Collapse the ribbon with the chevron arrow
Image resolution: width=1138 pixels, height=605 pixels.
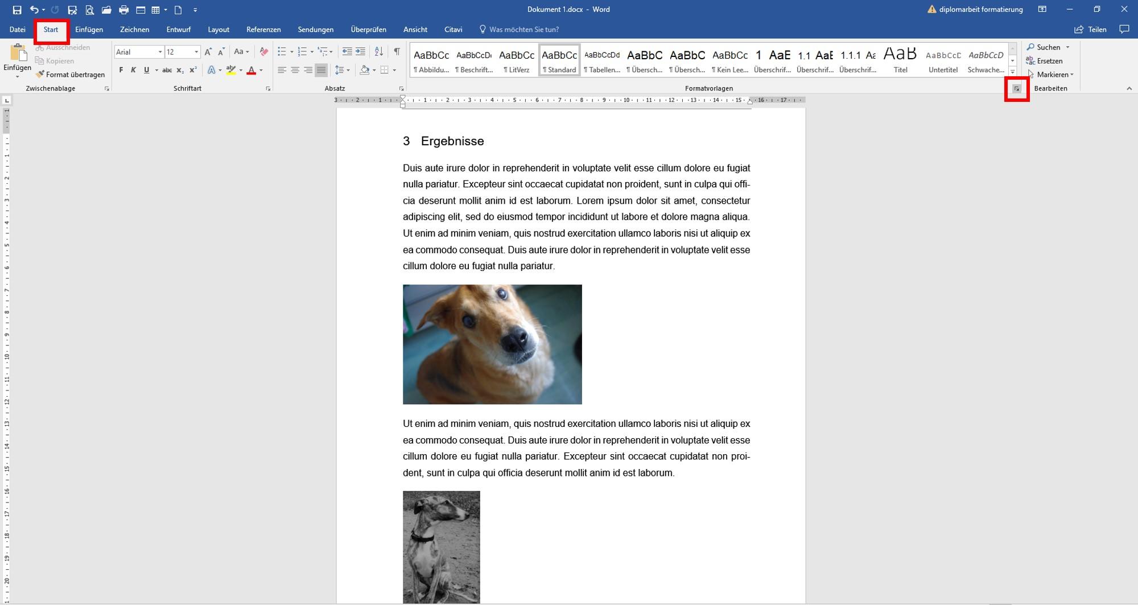[1129, 89]
